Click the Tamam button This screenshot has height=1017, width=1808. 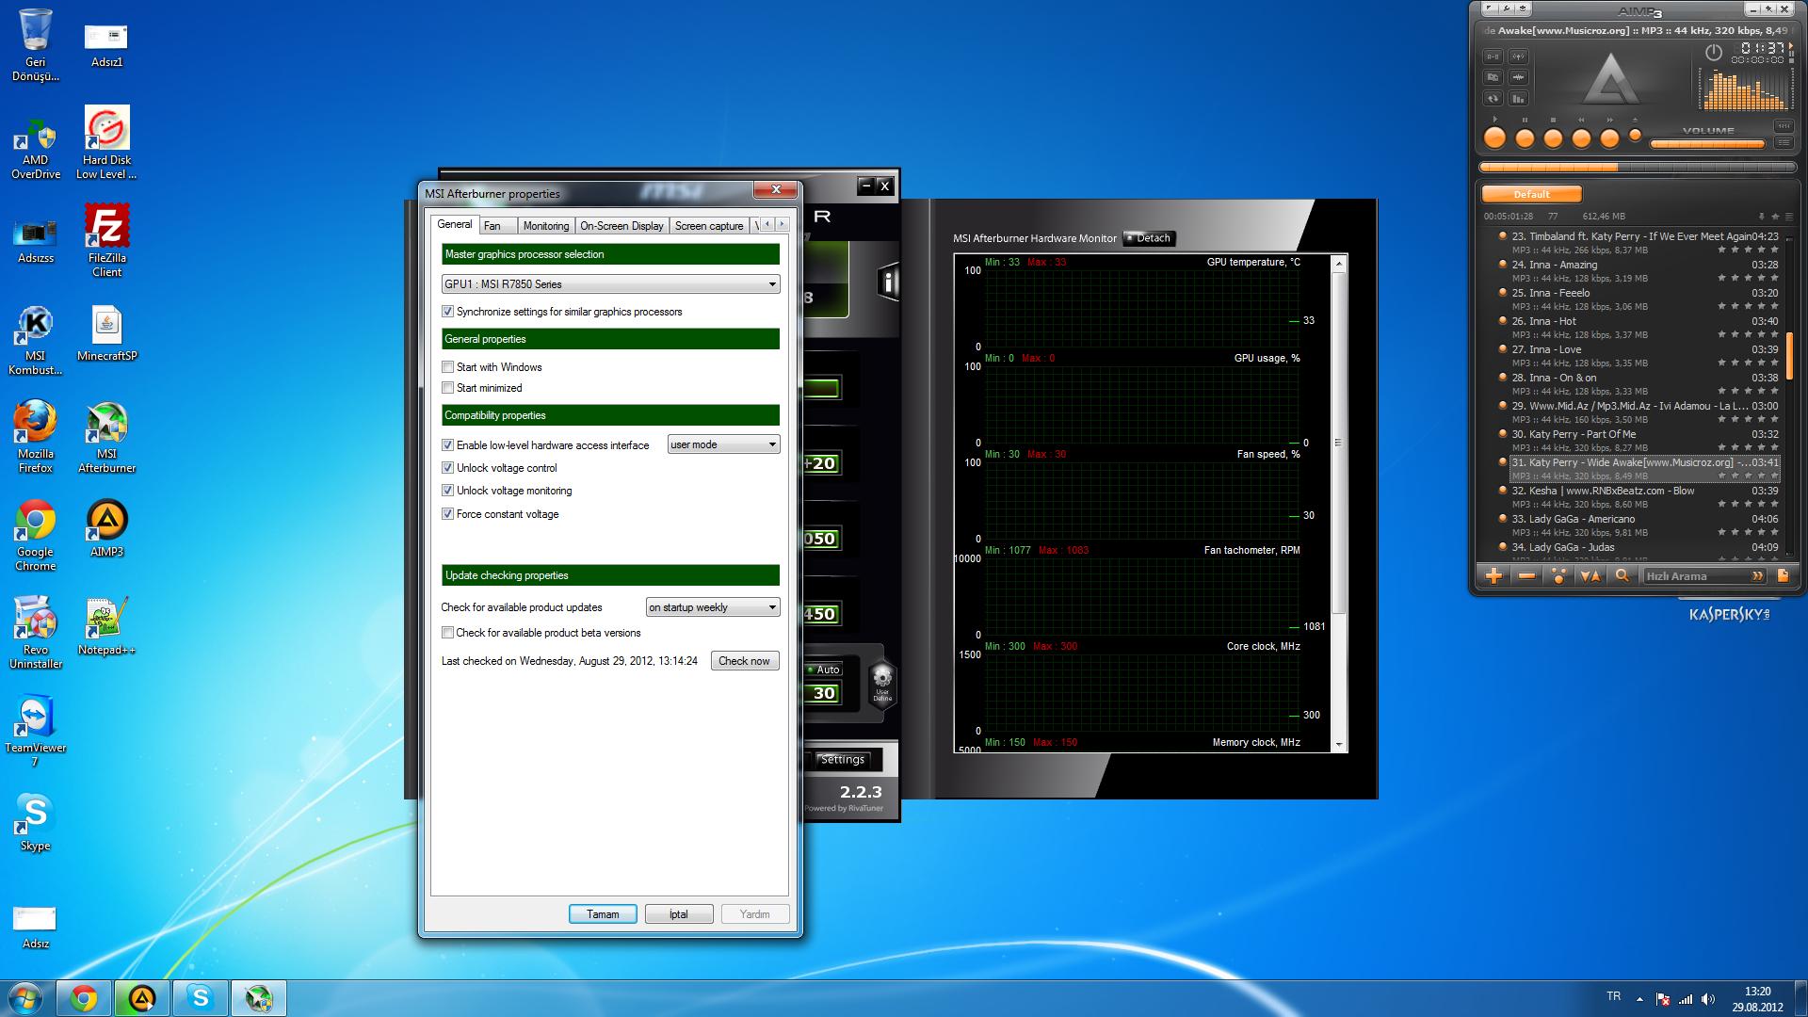click(603, 914)
